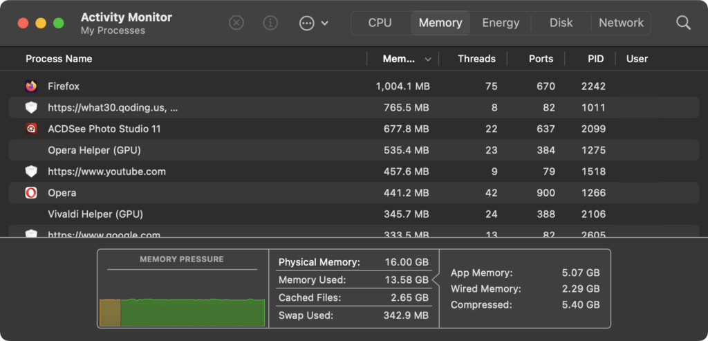Click PID 2106 value
The width and height of the screenshot is (708, 341).
click(593, 214)
